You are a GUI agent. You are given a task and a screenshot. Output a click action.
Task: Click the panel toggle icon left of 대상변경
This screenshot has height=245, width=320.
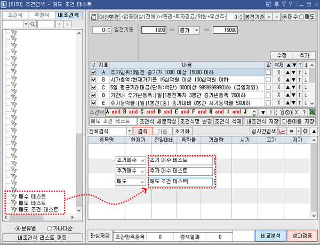[x=92, y=17]
